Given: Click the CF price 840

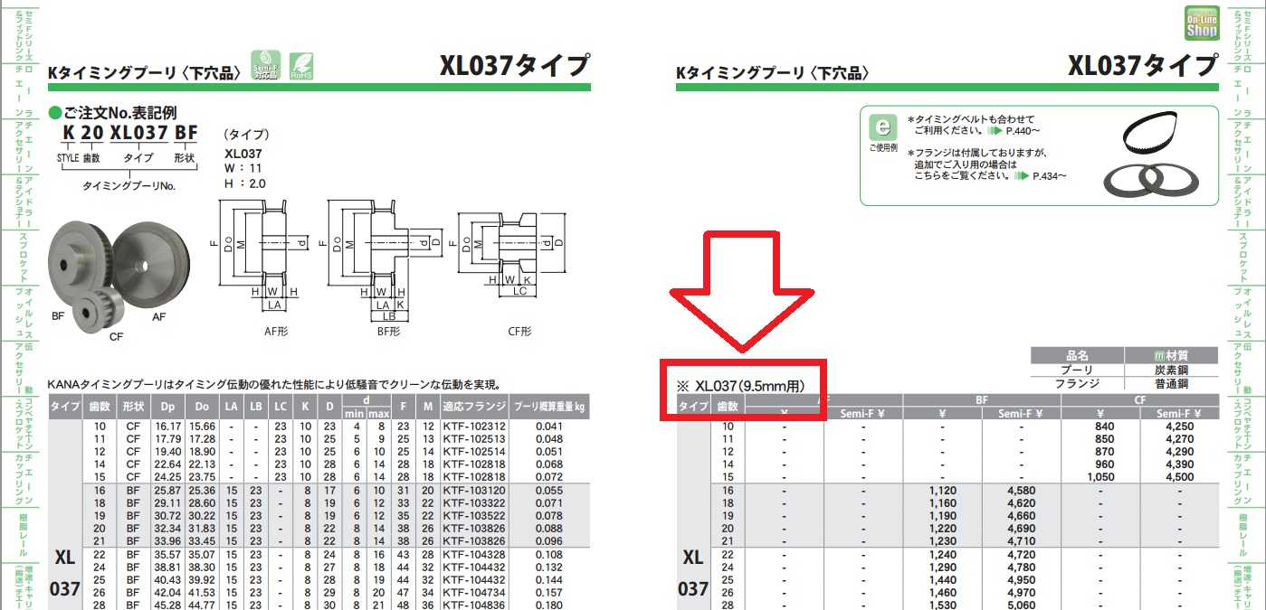Looking at the screenshot, I should (1103, 426).
